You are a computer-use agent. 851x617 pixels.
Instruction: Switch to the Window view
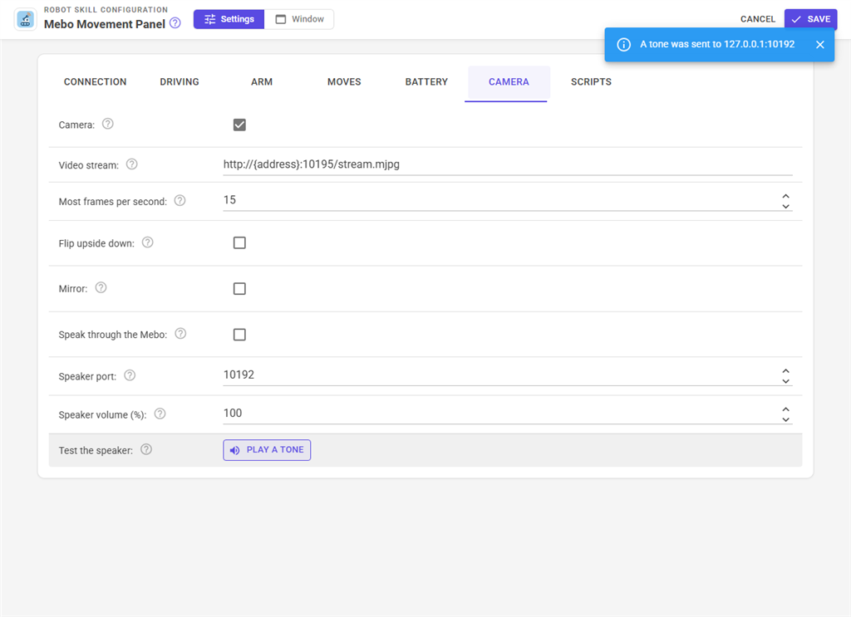pos(299,19)
